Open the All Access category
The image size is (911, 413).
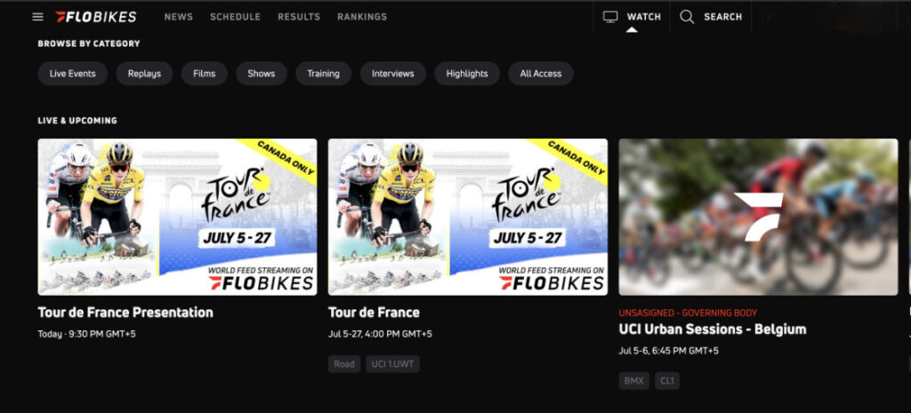[x=541, y=74]
